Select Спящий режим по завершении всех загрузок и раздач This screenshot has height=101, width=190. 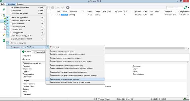click(x=75, y=61)
